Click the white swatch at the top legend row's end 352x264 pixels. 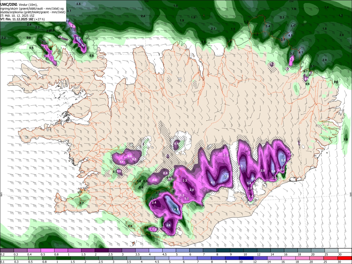click(x=344, y=251)
